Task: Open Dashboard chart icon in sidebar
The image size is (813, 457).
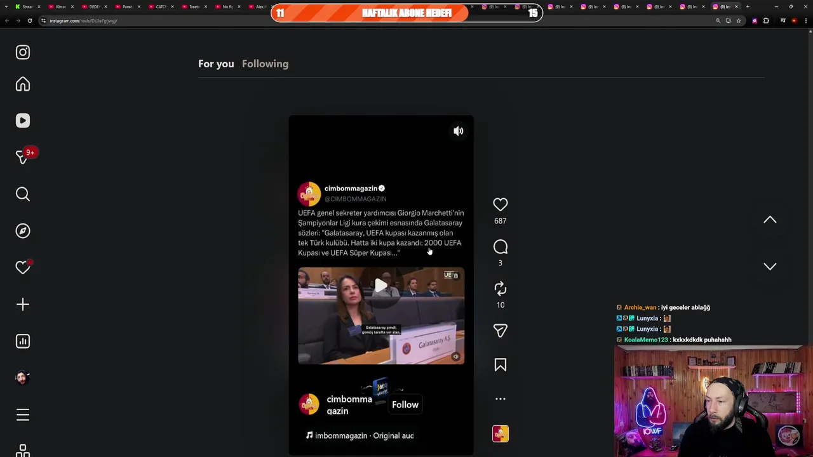Action: pos(23,341)
